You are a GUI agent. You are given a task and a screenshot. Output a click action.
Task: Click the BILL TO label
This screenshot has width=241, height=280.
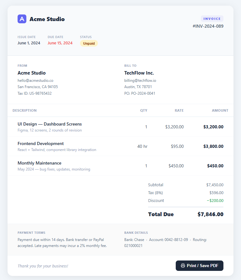pos(130,66)
